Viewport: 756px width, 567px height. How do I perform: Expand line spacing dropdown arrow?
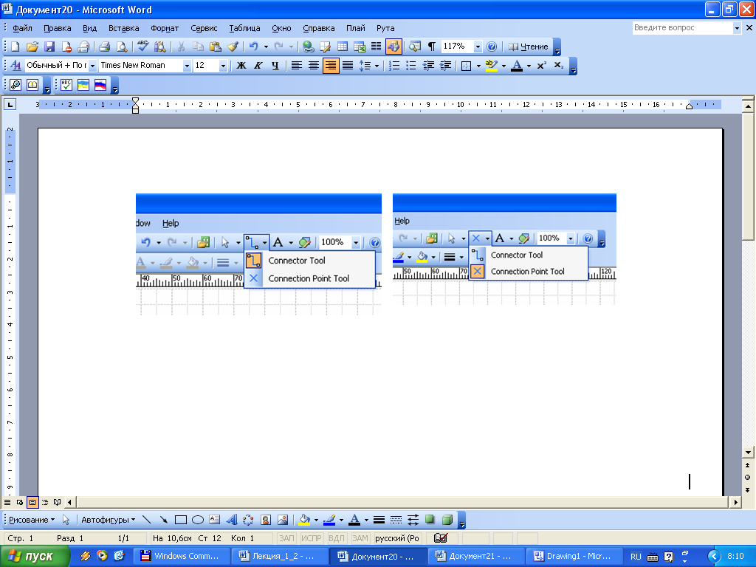tap(377, 65)
